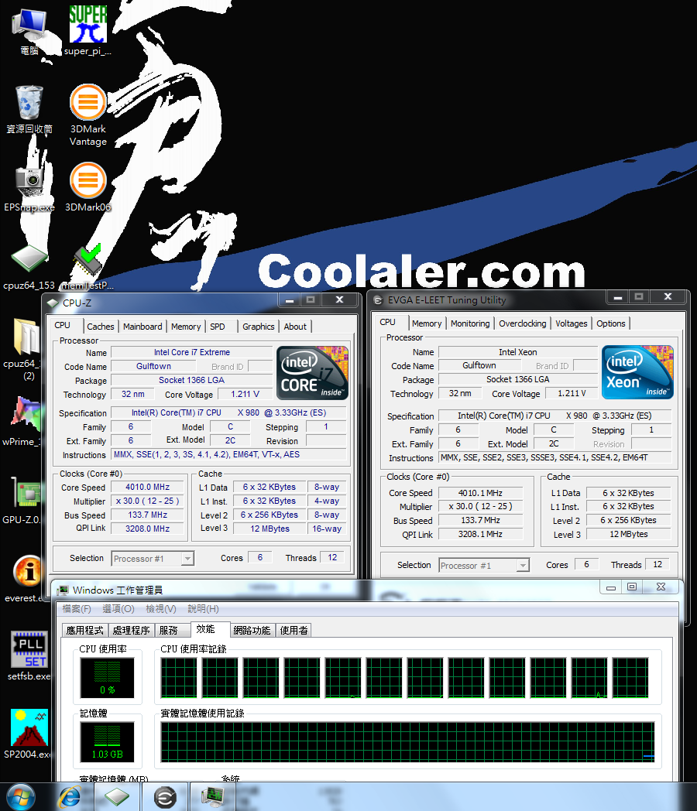The width and height of the screenshot is (697, 811).
Task: Click the CPU-Z Code Name Gulftown field
Action: (x=153, y=366)
